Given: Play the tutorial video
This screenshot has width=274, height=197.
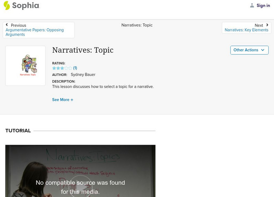Looking at the screenshot, I should coord(80,187).
